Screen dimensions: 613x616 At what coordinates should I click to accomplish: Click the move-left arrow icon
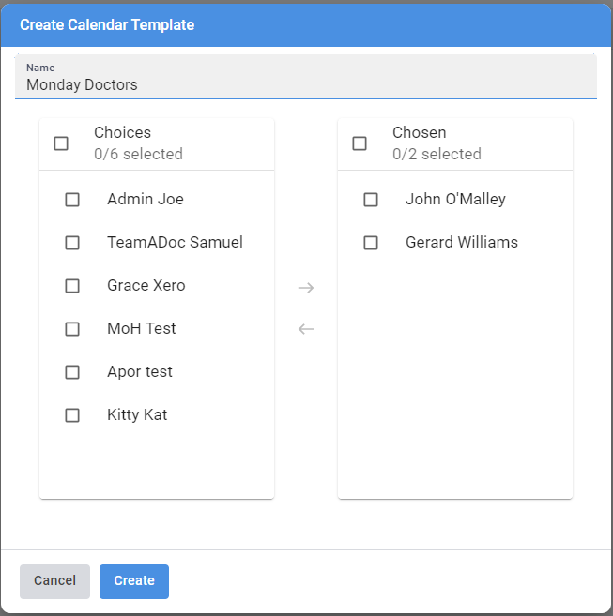306,329
